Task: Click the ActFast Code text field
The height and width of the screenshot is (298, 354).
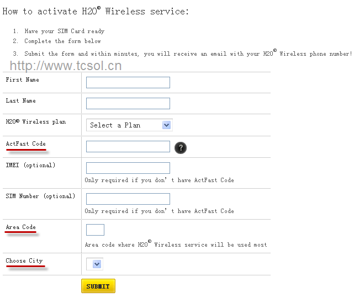Action: point(128,147)
